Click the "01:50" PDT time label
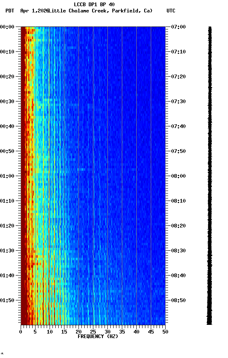The height and width of the screenshot is (358, 228). coord(7,301)
